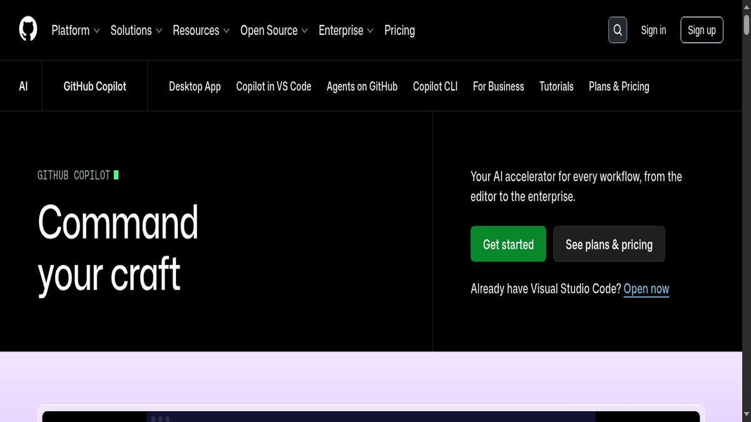Click the GITHUB COPILOT eyebrow text
The height and width of the screenshot is (422, 751).
[x=74, y=175]
